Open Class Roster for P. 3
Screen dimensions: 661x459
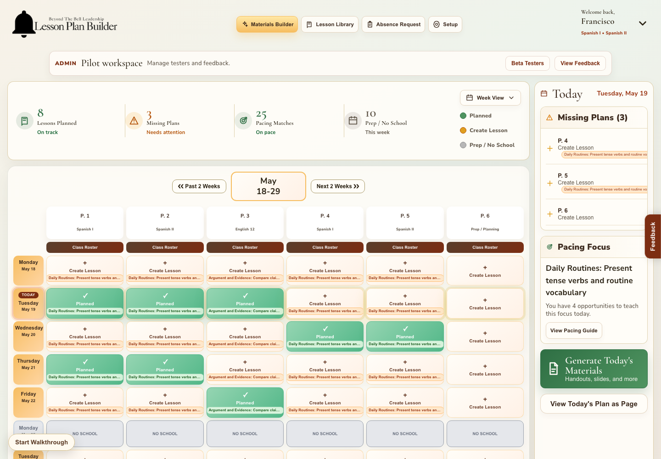point(245,247)
